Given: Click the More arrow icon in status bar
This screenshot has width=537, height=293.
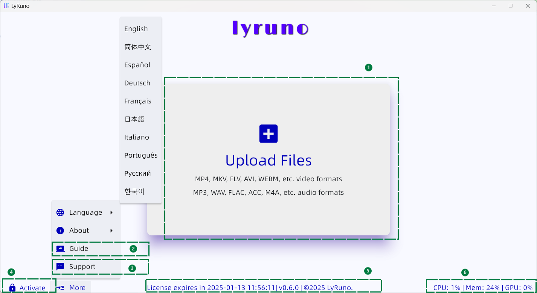Looking at the screenshot, I should 60,287.
